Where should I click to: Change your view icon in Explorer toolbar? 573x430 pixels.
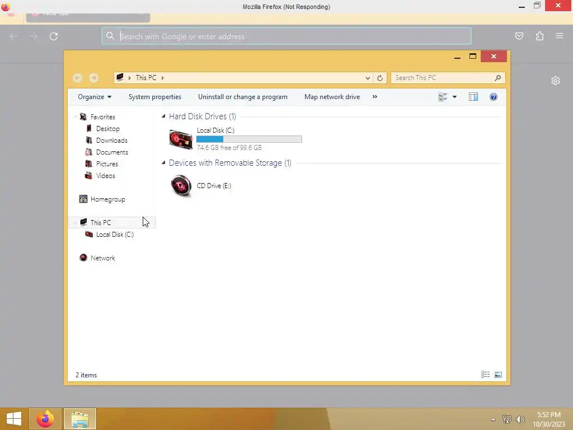[x=443, y=97]
